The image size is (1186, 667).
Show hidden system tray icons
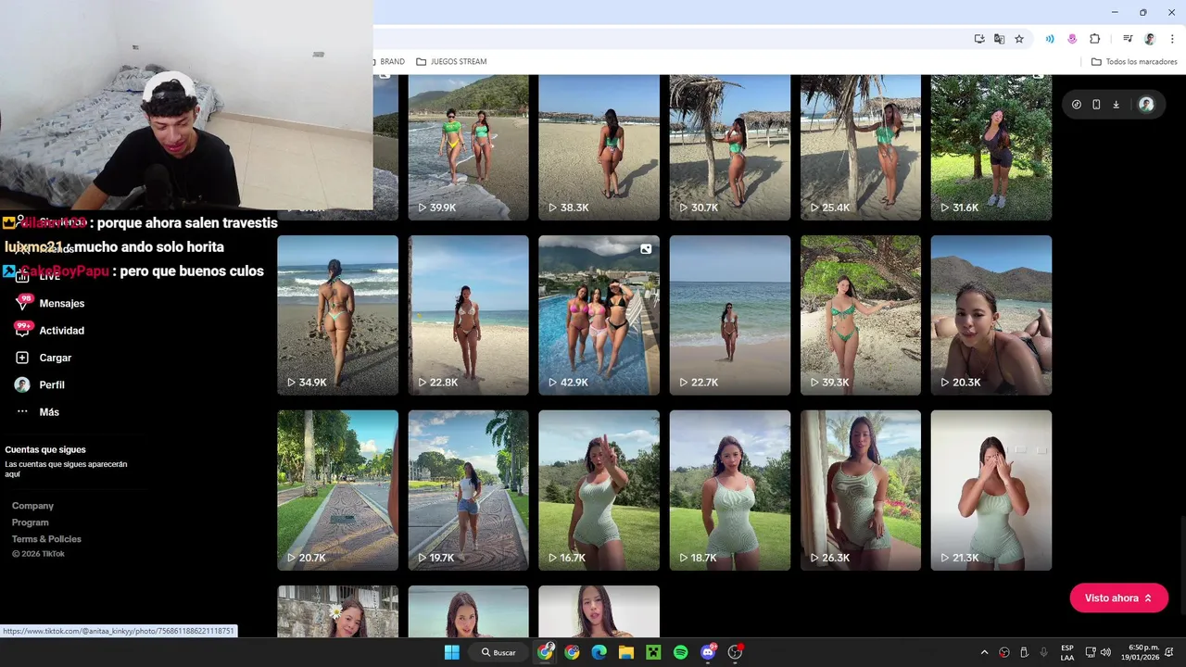(984, 652)
